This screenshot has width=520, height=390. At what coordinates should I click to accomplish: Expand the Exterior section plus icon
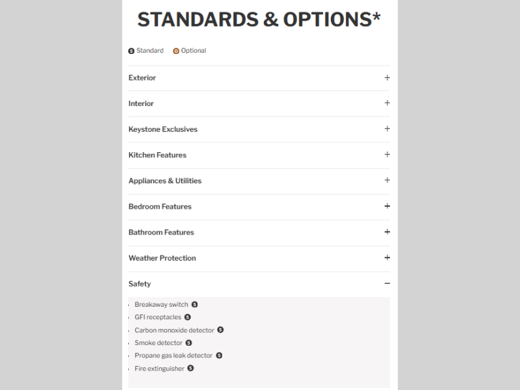click(x=387, y=77)
